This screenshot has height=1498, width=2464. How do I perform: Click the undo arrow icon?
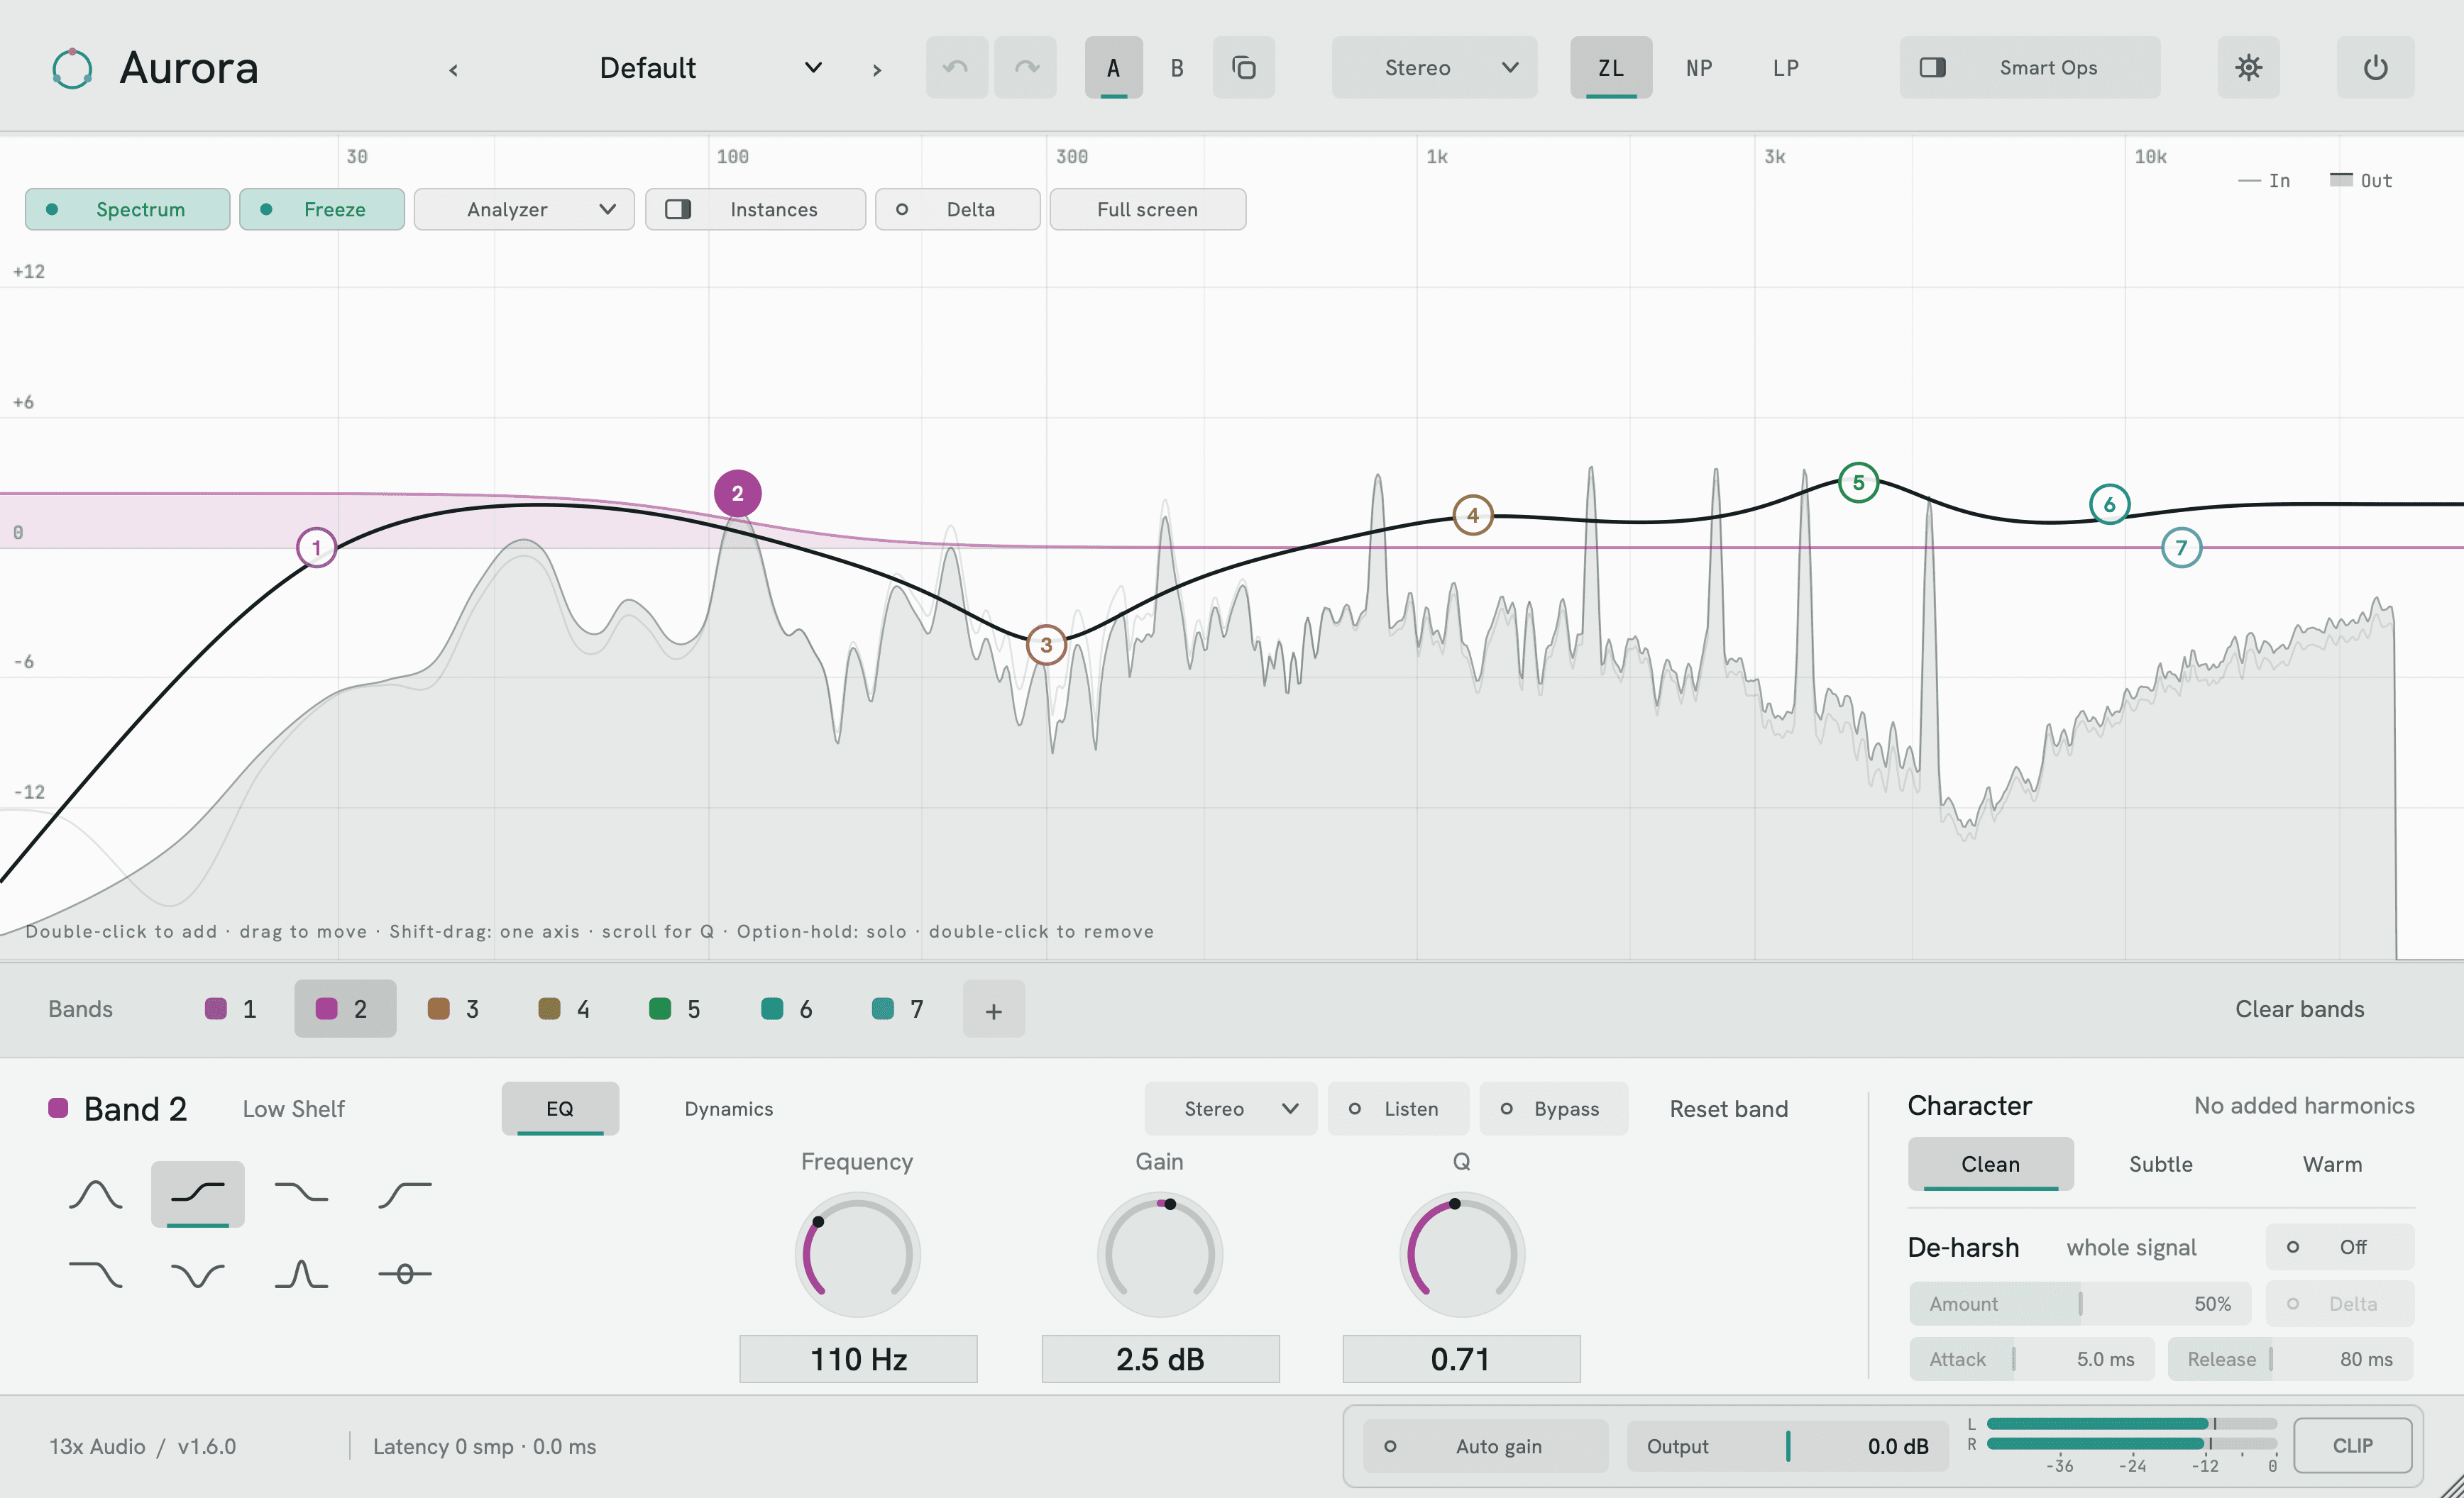coord(956,68)
